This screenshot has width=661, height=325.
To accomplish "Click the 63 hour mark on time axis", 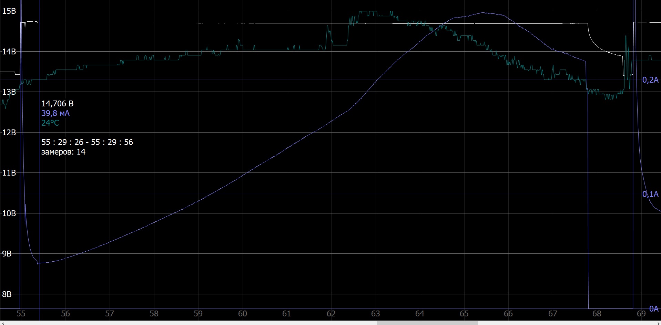I will 375,314.
